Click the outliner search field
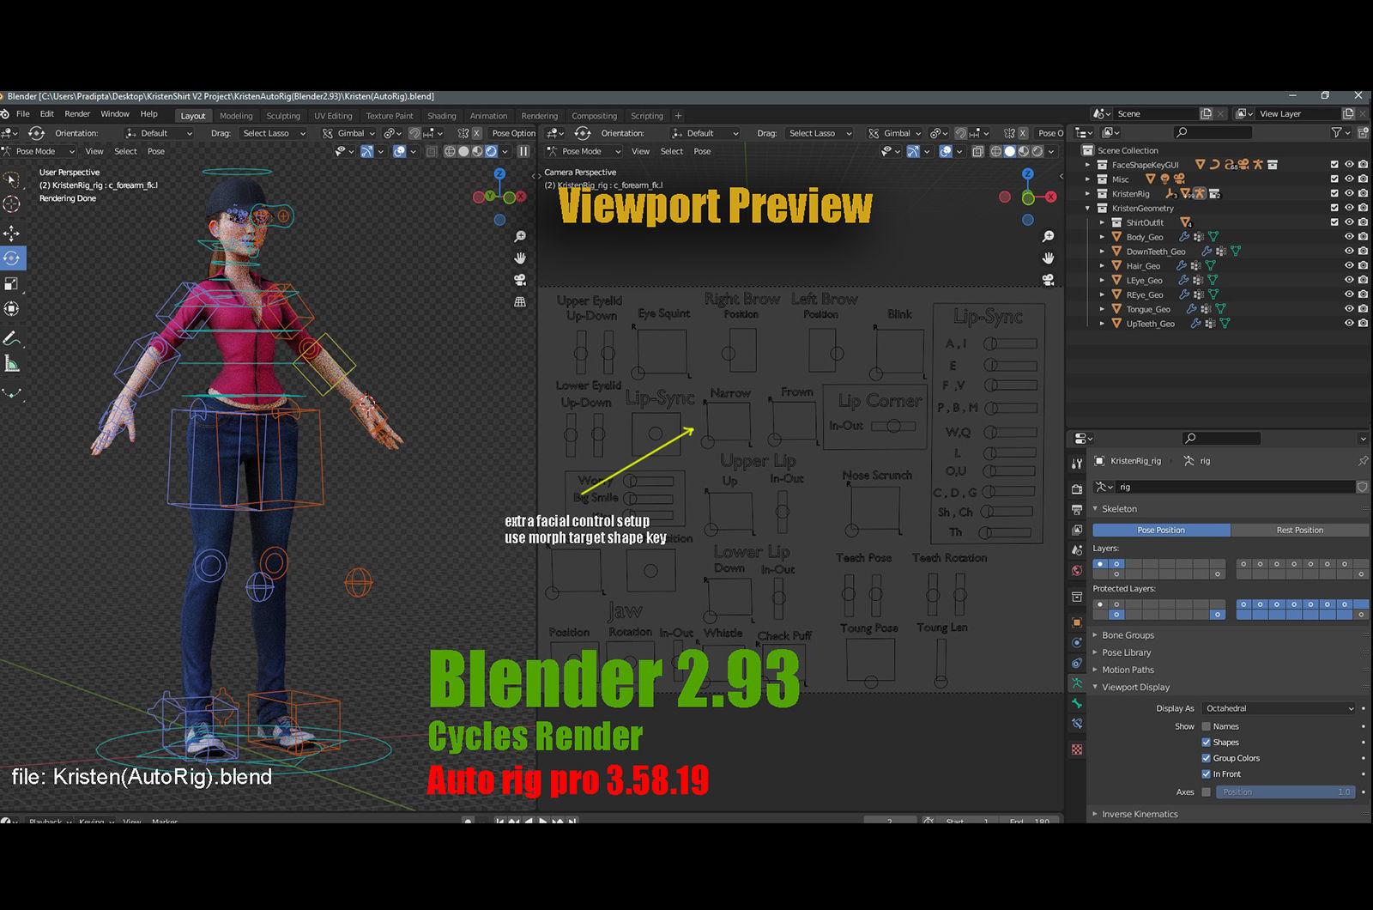This screenshot has width=1373, height=910. (x=1213, y=132)
